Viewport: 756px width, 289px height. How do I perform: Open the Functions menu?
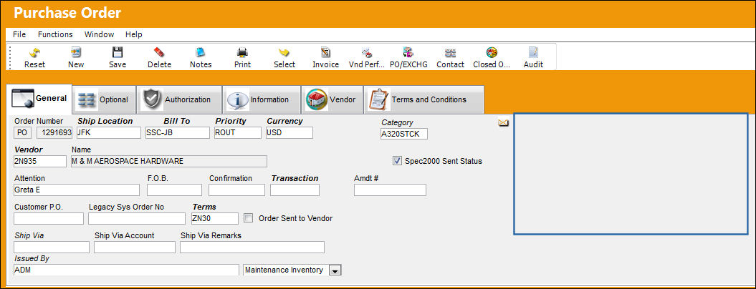tap(55, 34)
